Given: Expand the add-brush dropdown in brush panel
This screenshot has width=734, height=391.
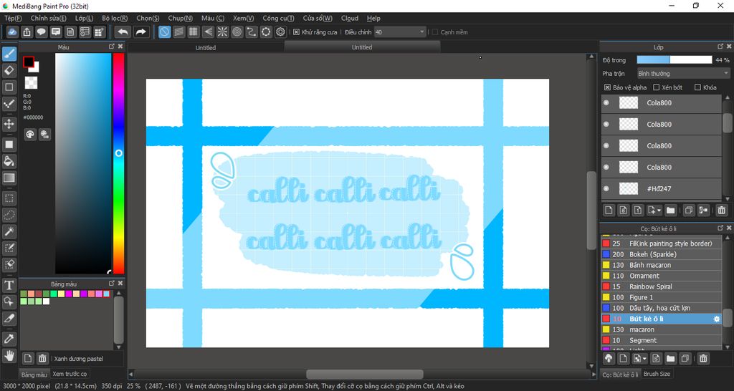Looking at the screenshot, I should (x=644, y=359).
